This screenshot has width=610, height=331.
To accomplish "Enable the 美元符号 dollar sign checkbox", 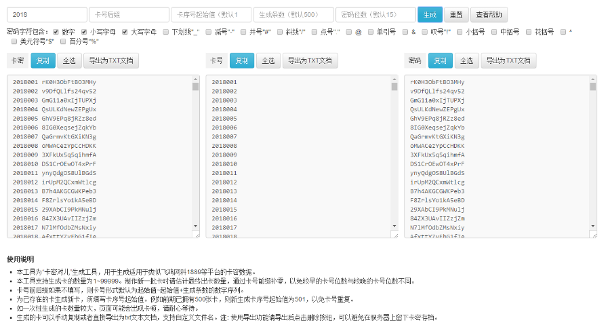I will [14, 41].
